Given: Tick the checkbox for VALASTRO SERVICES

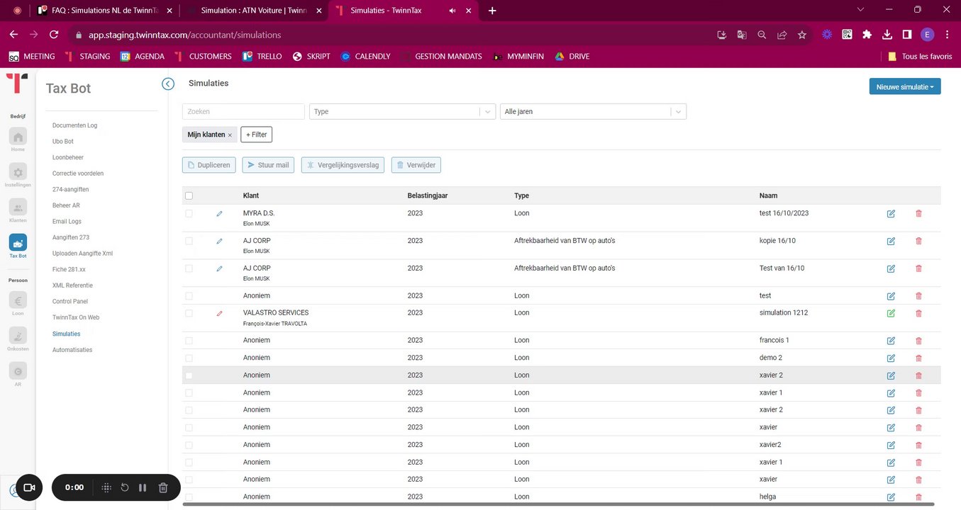Looking at the screenshot, I should 189,313.
